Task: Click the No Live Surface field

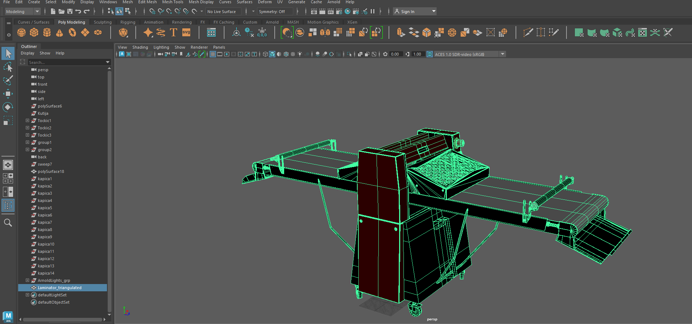Action: coord(223,12)
